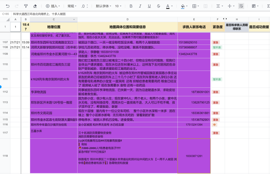270x174 pixels.
Task: Apply the fill color bucket
Action: (x=183, y=6)
